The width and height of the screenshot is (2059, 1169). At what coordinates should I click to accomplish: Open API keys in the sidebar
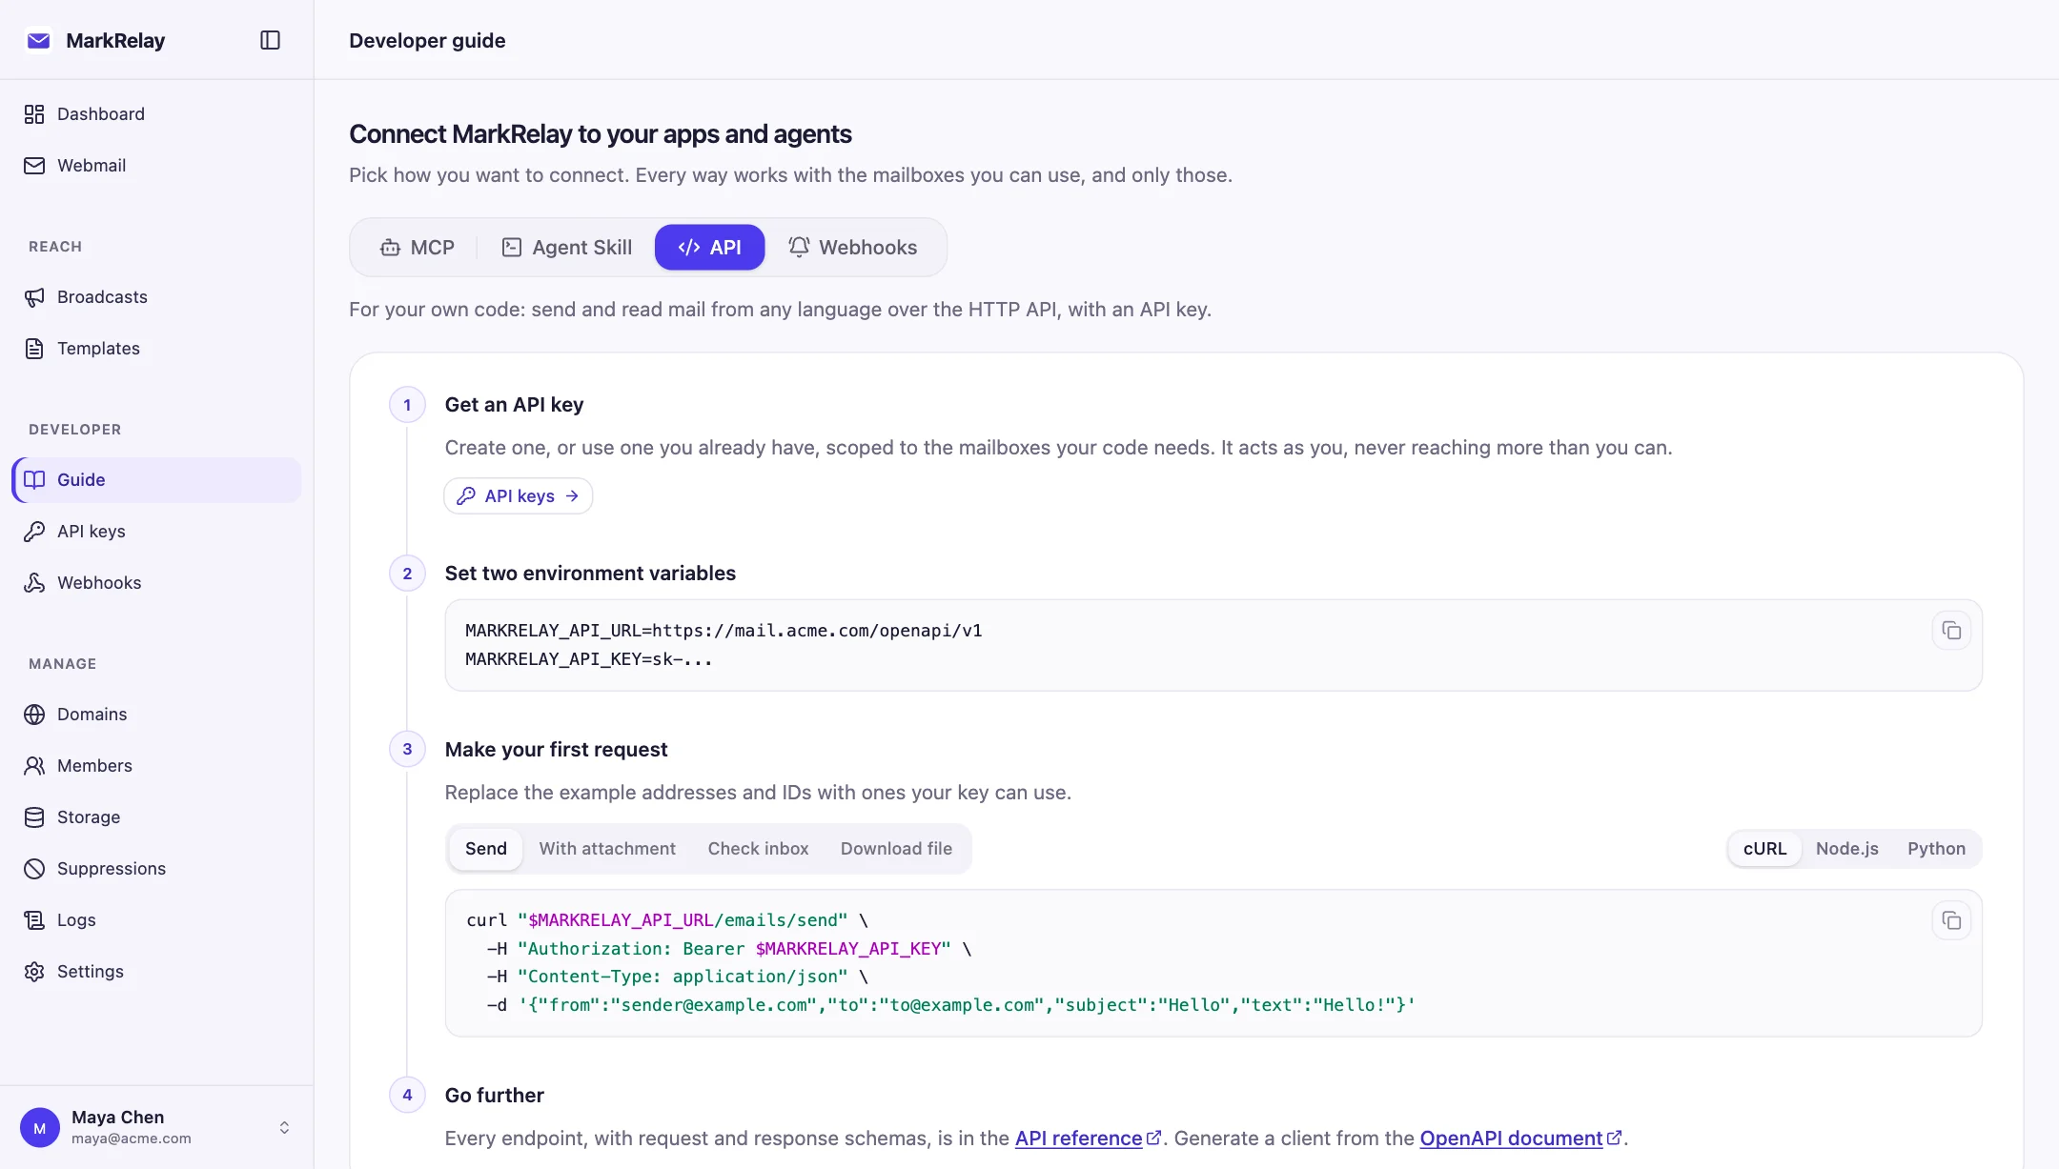[x=156, y=532]
